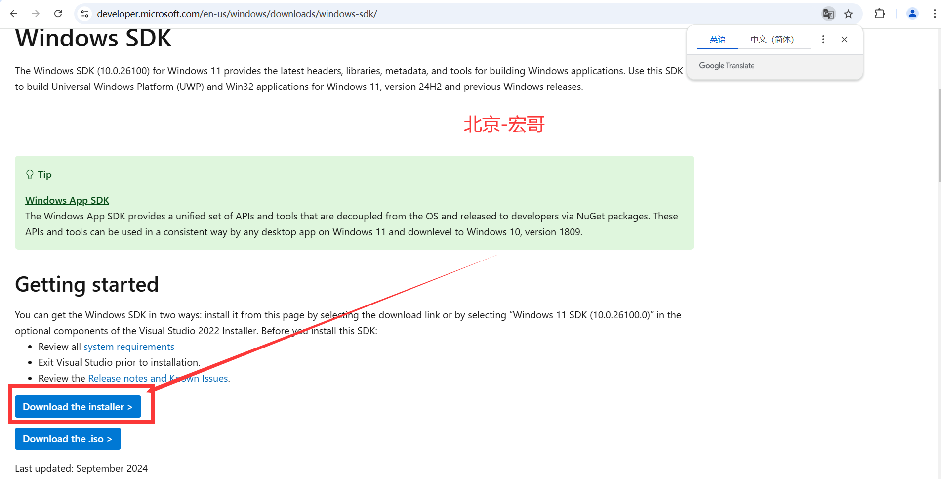Close the Google Translate popup
This screenshot has height=479, width=941.
point(844,39)
